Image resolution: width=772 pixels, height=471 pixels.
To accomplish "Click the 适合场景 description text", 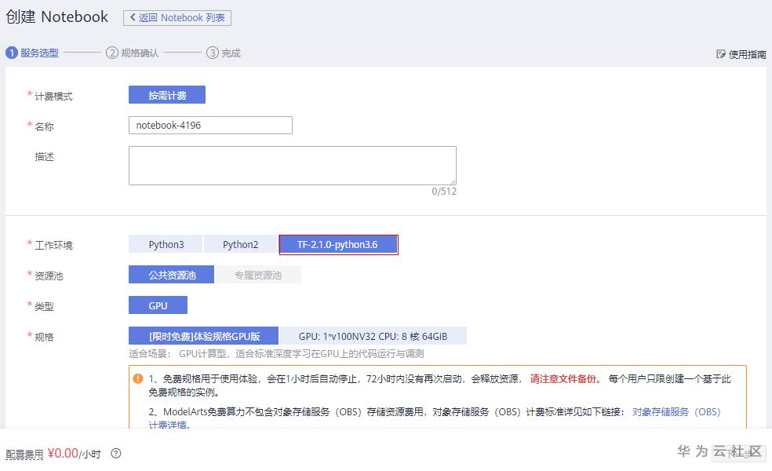I will 276,354.
